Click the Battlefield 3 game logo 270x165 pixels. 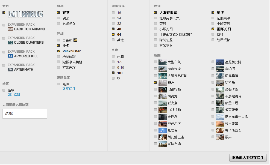[25, 14]
